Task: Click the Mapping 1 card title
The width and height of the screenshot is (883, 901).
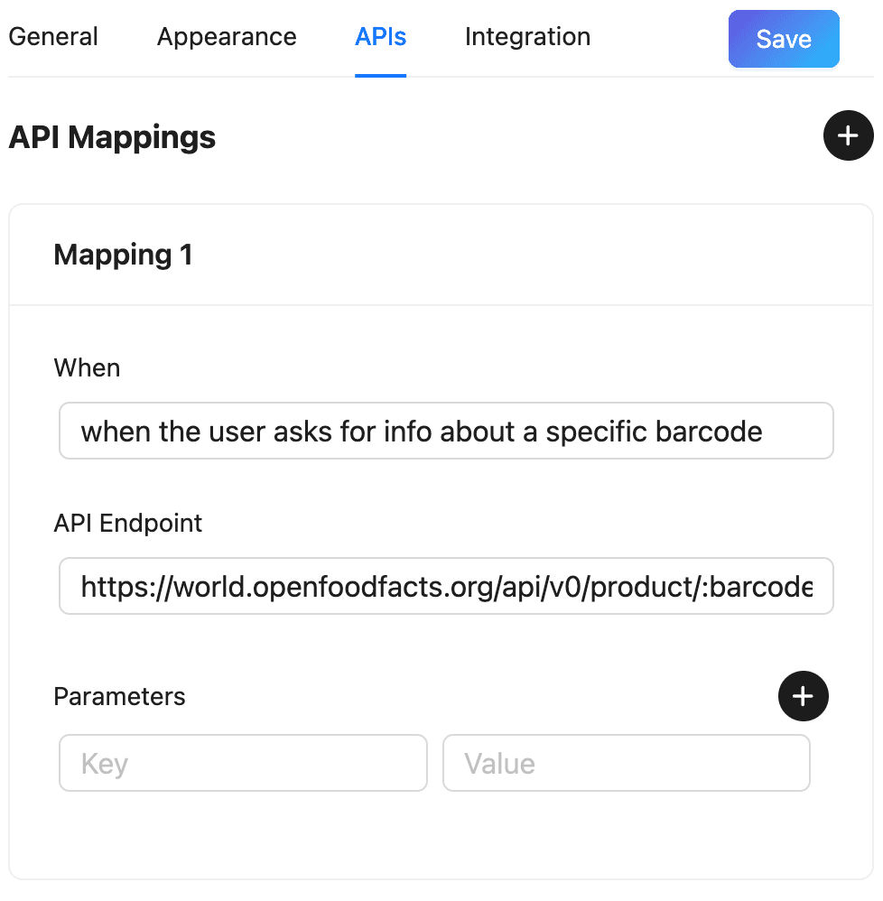Action: [x=124, y=255]
